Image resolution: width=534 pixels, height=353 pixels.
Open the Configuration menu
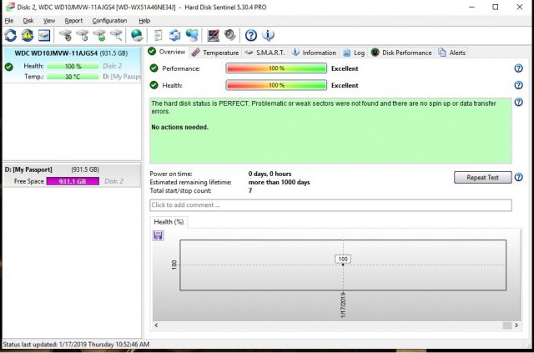point(109,20)
